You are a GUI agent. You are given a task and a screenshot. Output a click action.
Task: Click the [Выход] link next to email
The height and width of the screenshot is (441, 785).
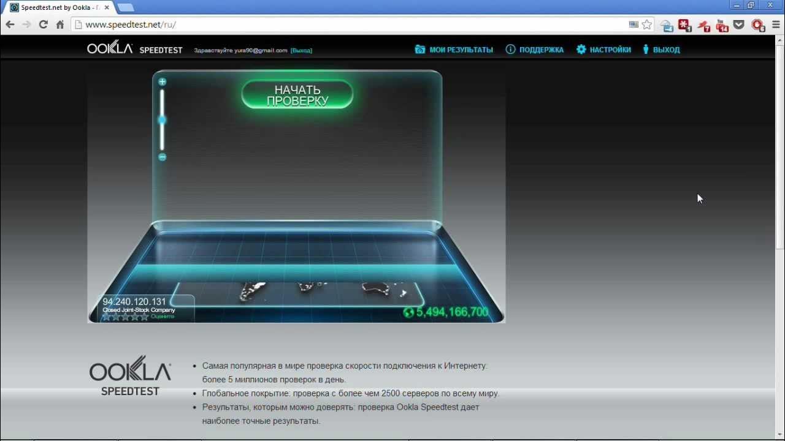click(x=301, y=50)
